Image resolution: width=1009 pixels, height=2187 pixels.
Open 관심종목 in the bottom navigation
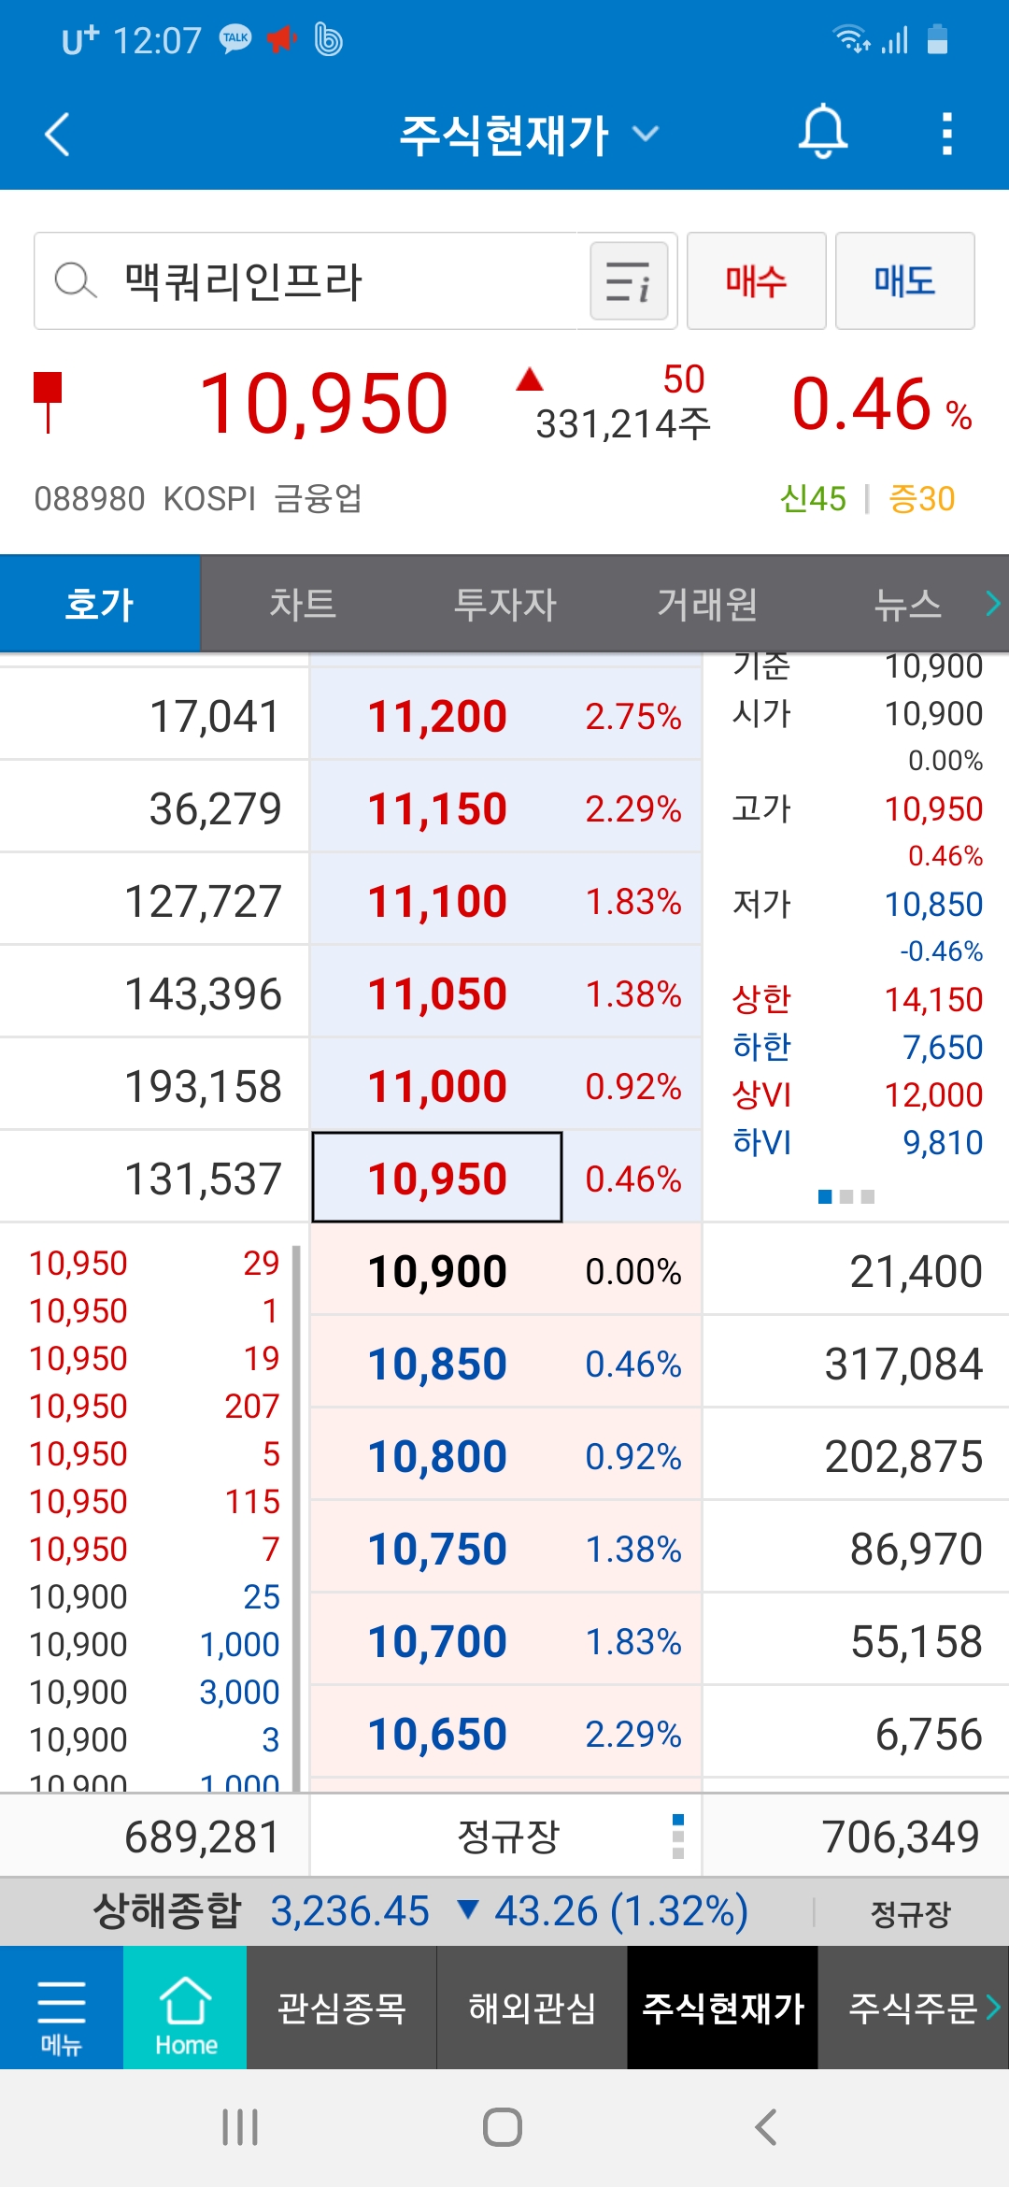click(342, 2008)
